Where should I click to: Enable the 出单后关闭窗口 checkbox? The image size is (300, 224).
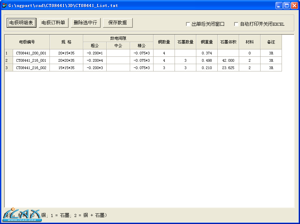coord(188,24)
